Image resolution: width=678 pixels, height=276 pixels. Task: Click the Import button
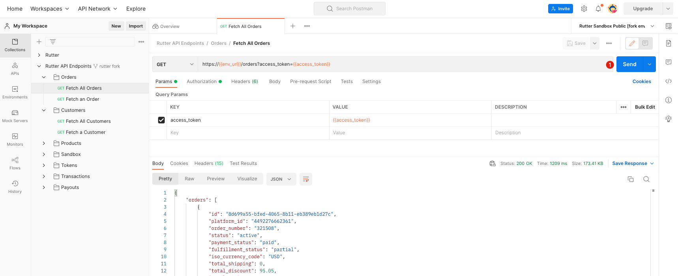pyautogui.click(x=136, y=26)
